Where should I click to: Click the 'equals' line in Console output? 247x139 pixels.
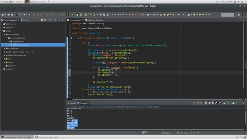(x=71, y=118)
